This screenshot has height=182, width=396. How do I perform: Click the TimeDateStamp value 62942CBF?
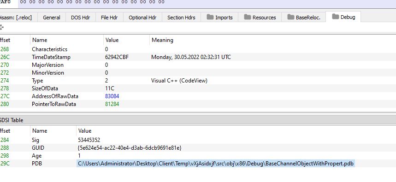(x=117, y=57)
